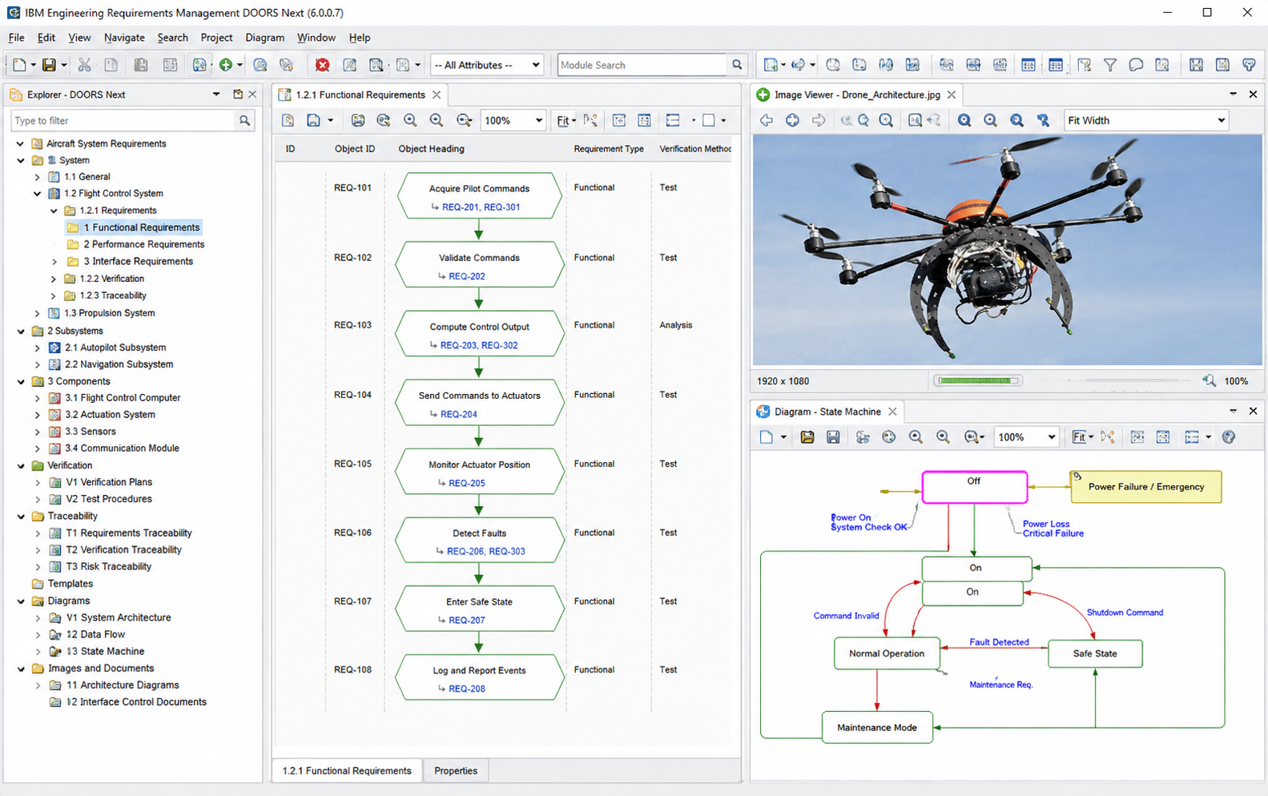
Task: Click the open folder icon in Diagram toolbar
Action: (807, 437)
